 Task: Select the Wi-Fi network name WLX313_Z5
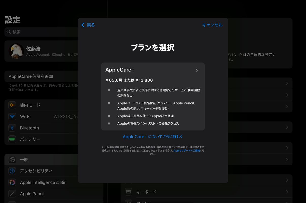pyautogui.click(x=66, y=117)
